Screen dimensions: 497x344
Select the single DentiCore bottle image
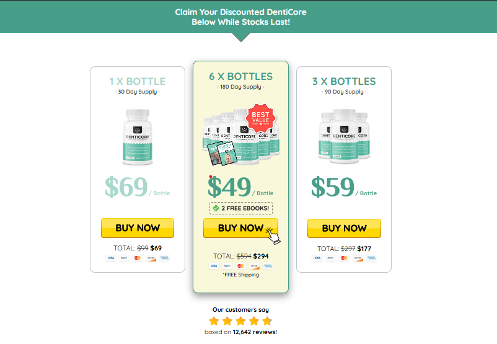137,137
